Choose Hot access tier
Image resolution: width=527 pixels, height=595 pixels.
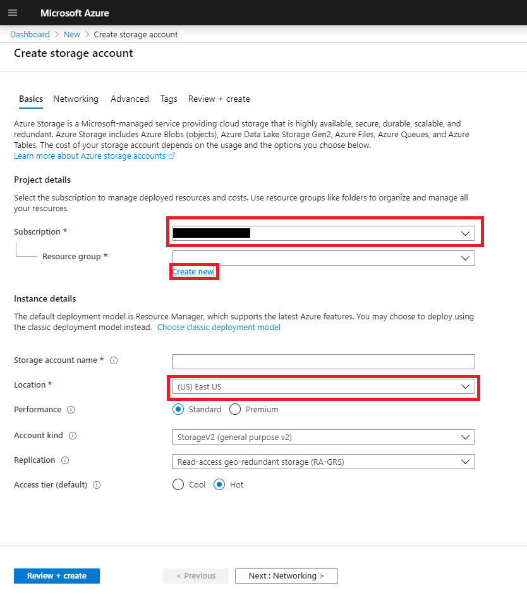219,484
